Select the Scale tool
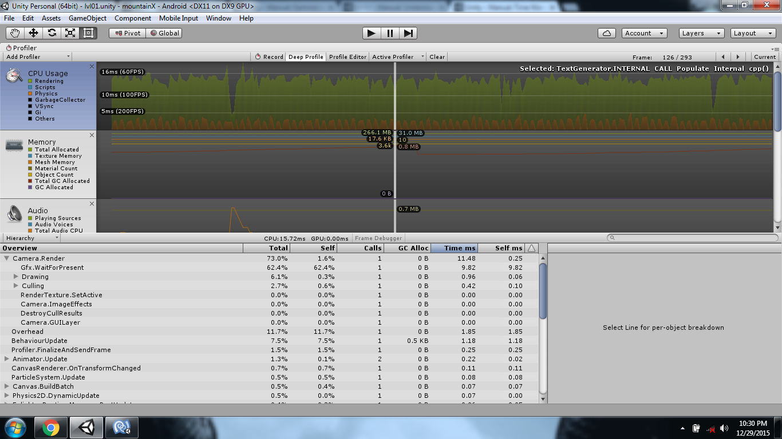The width and height of the screenshot is (782, 439). click(70, 33)
